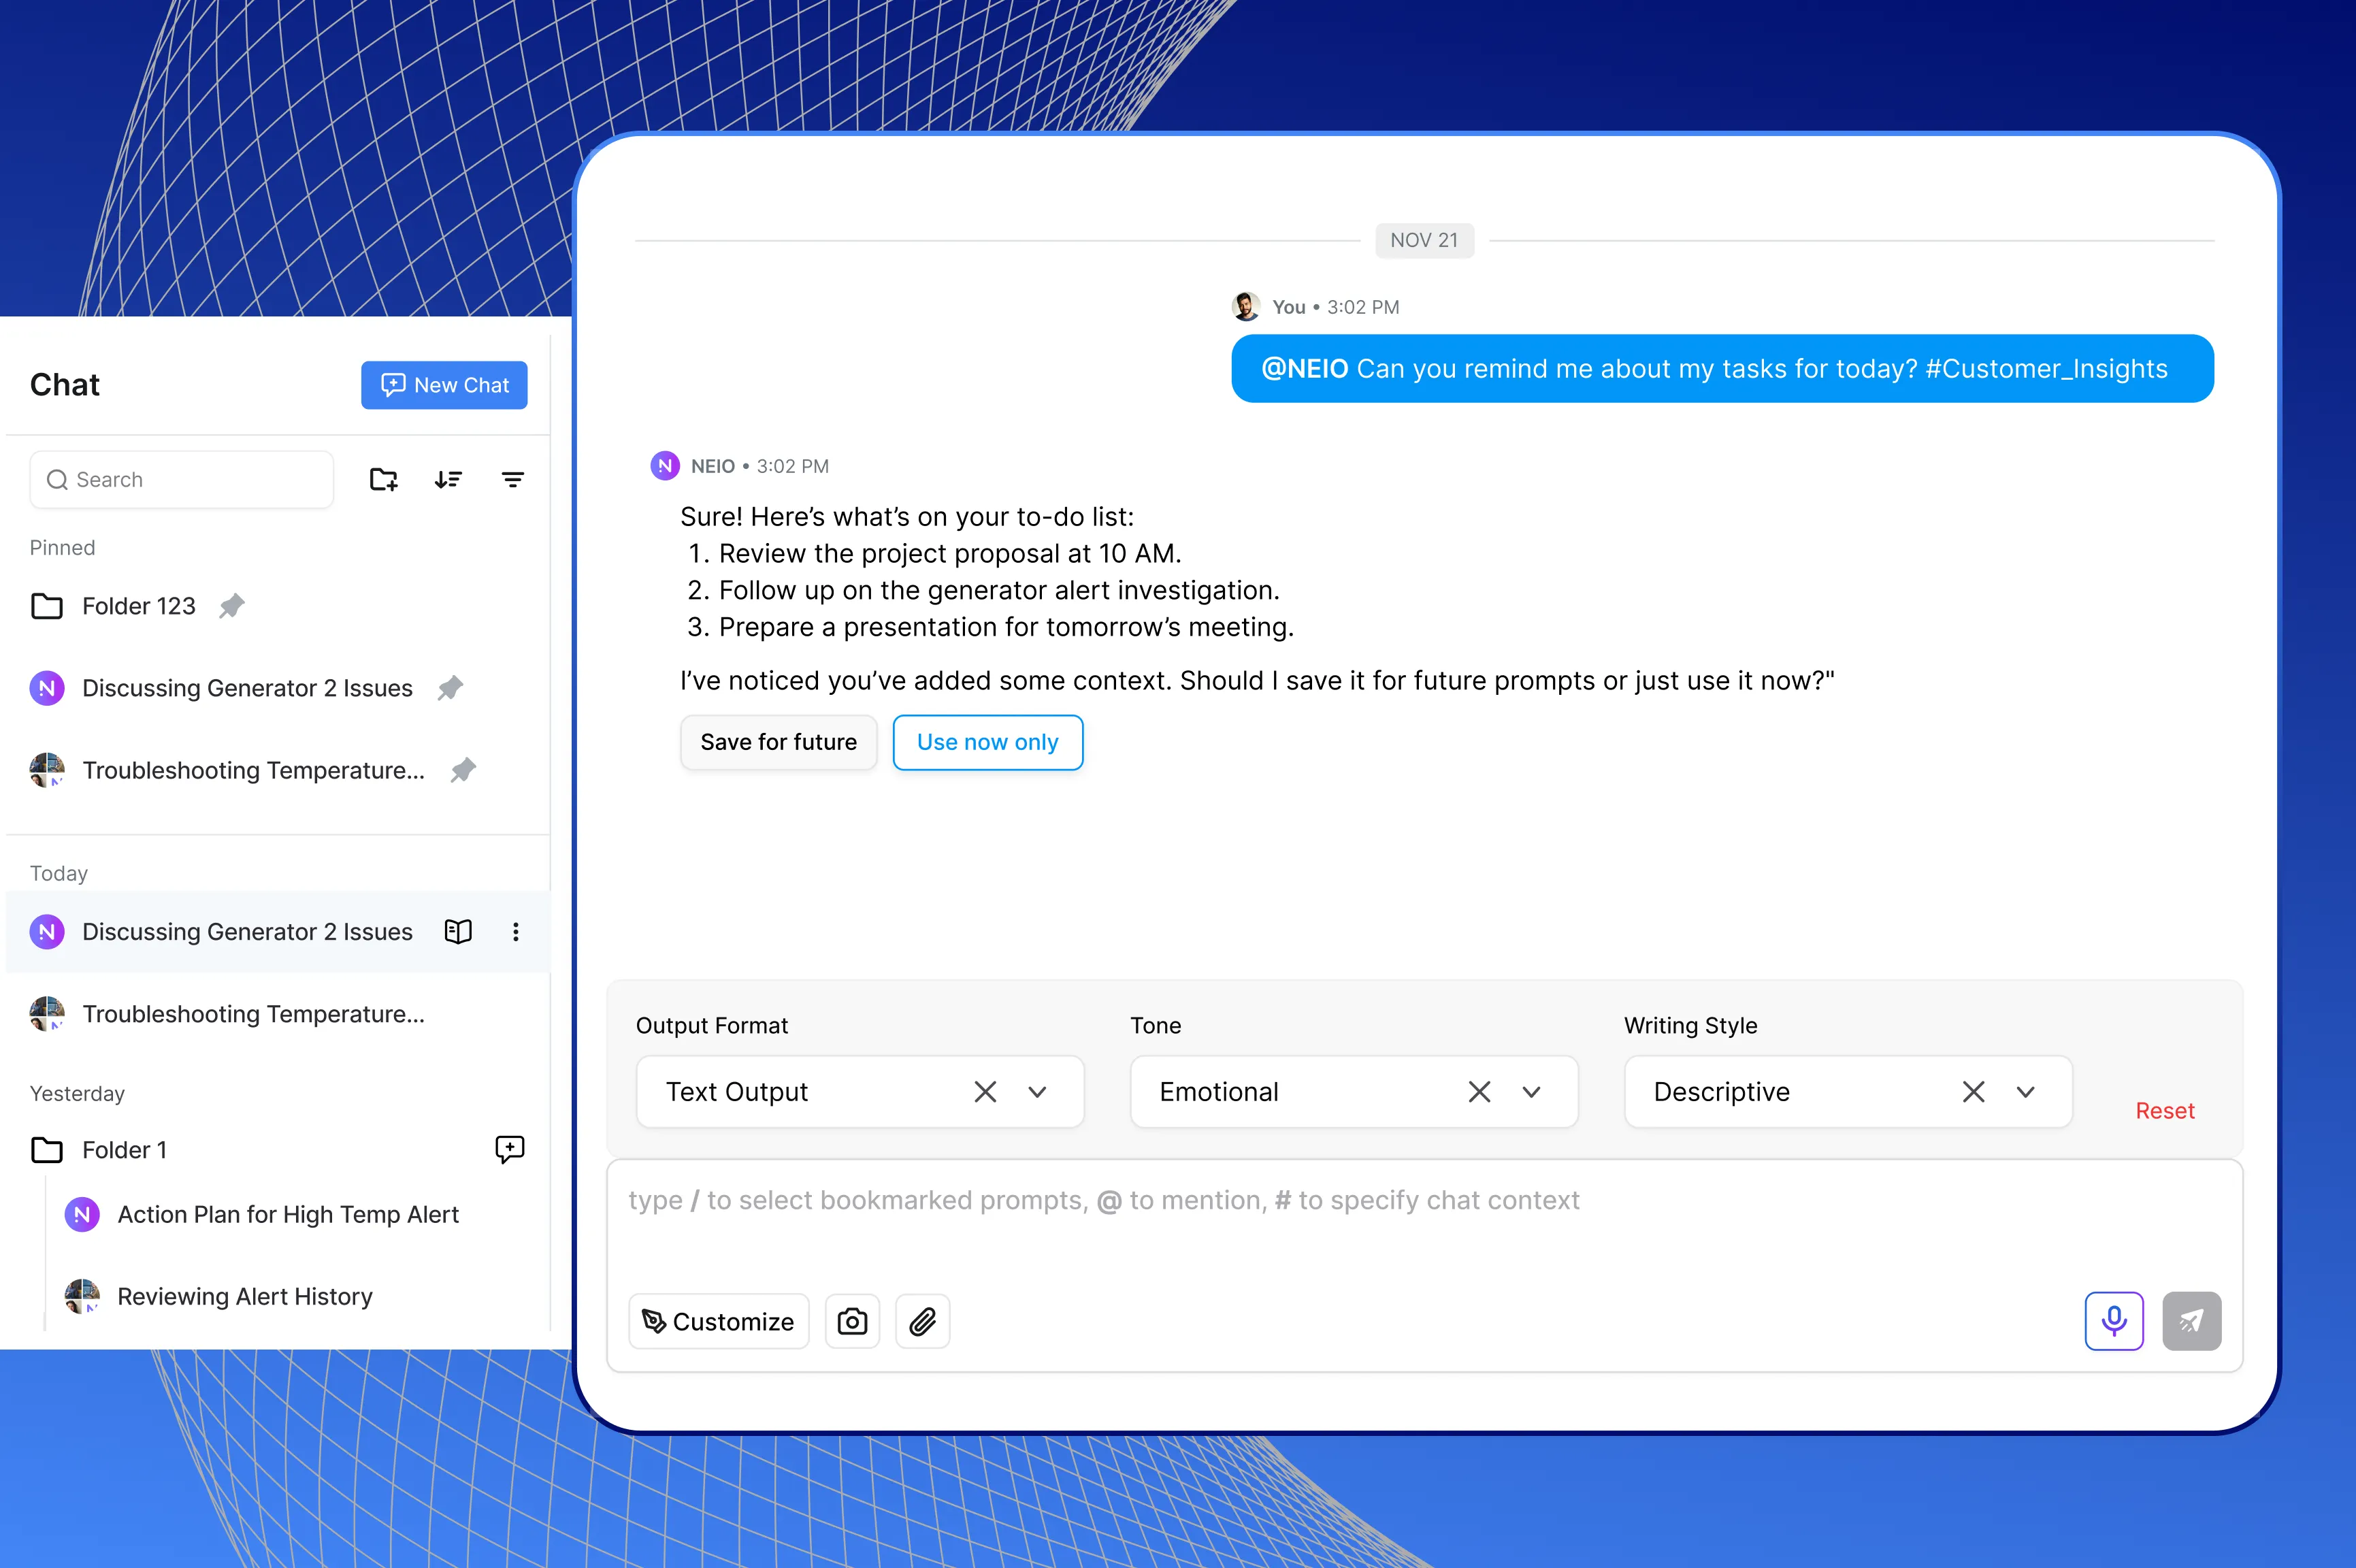This screenshot has width=2356, height=1568.
Task: Unpin Folder 123 via pin icon
Action: [x=232, y=606]
